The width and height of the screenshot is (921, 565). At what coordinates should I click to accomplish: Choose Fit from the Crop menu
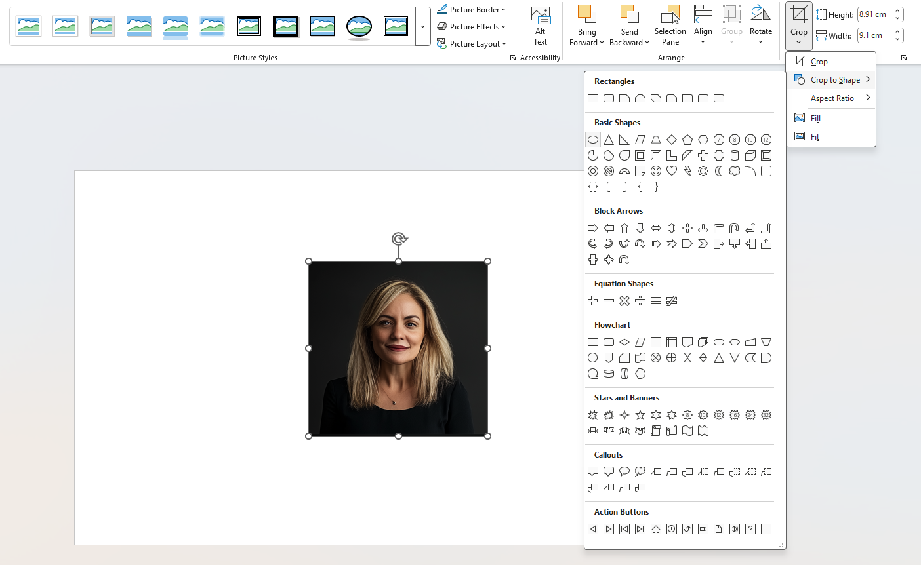coord(815,137)
